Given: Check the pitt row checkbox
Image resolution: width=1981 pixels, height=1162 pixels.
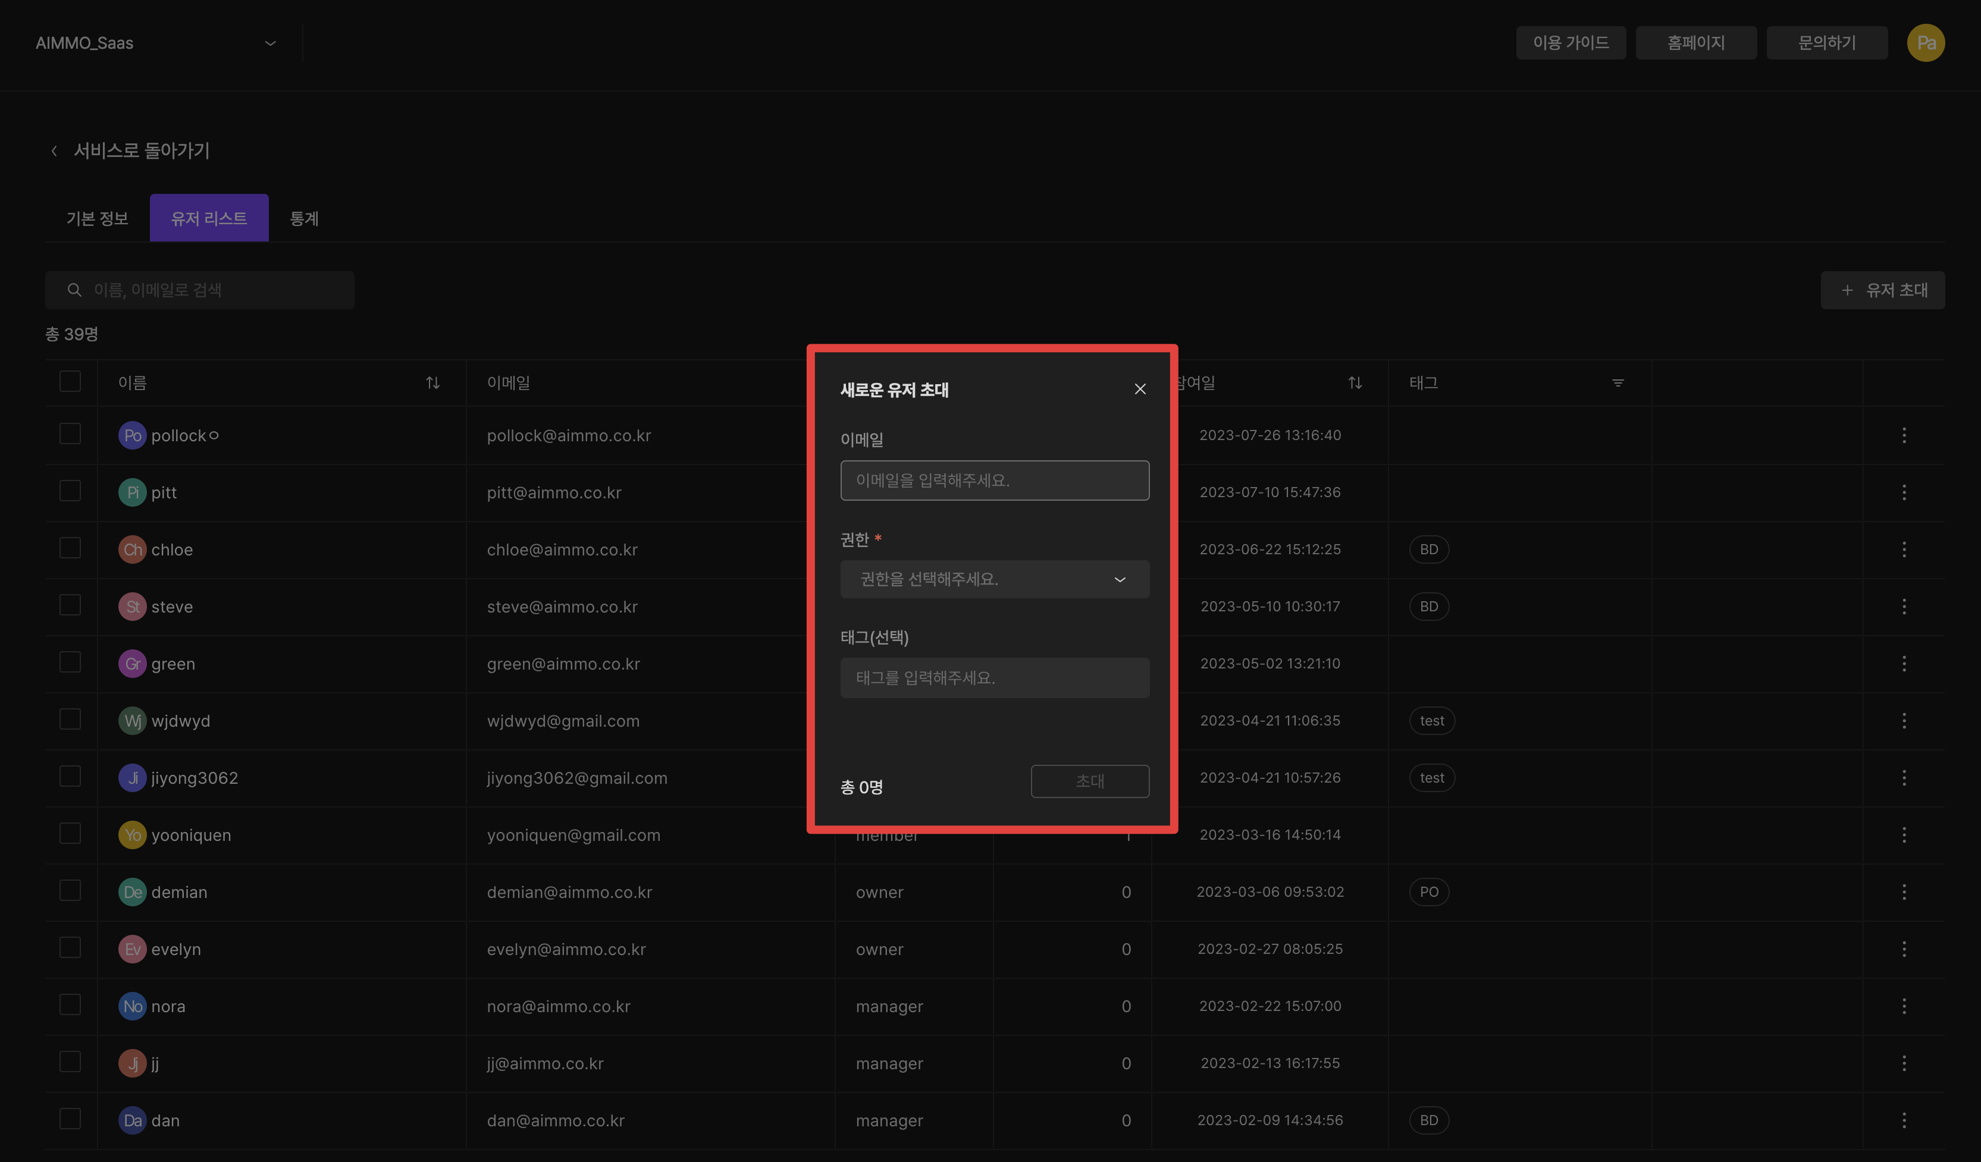Looking at the screenshot, I should (70, 492).
